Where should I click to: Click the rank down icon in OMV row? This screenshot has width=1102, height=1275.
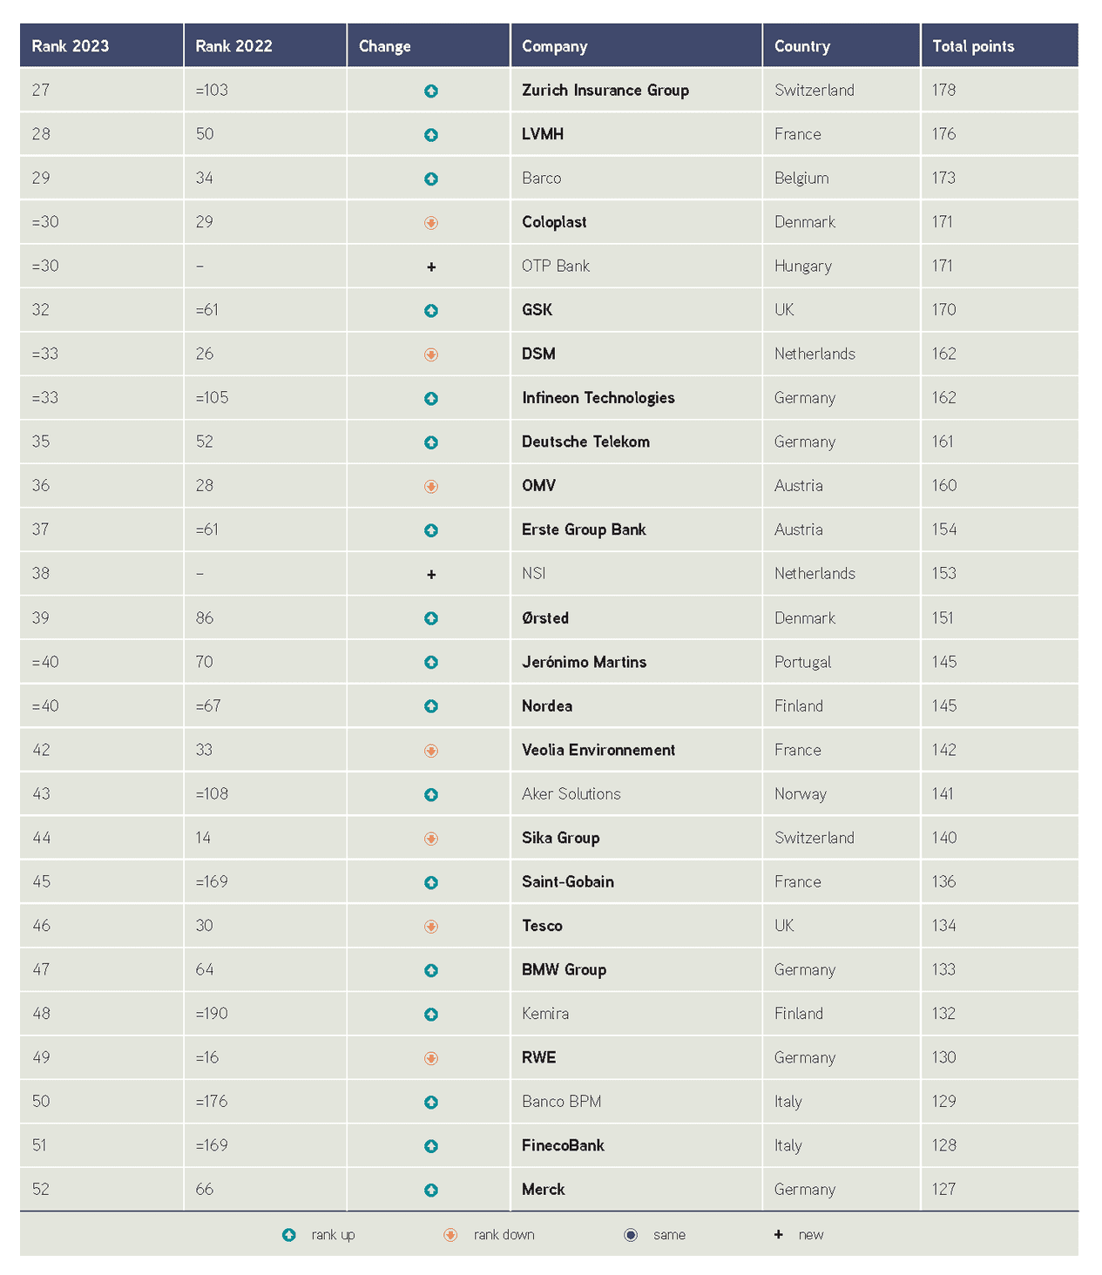[x=431, y=487]
